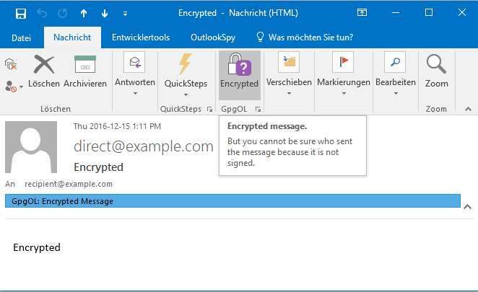This screenshot has width=478, height=292.
Task: Open the junk mail dropdown arrow
Action: tap(22, 86)
